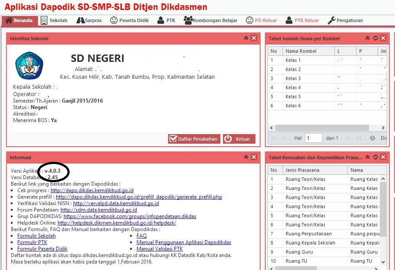Collapse the Informasi panel

[246, 157]
